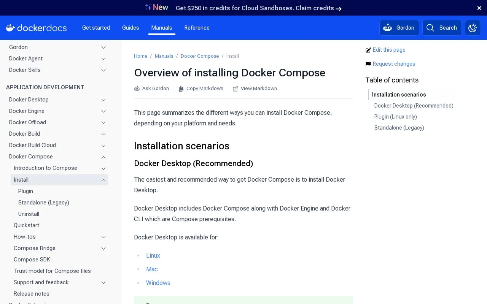487x304 pixels.
Task: Open Trust model for Compose files
Action: (x=52, y=271)
